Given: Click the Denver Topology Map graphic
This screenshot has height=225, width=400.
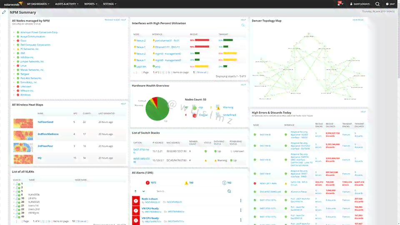Looking at the screenshot, I should pyautogui.click(x=308, y=66).
